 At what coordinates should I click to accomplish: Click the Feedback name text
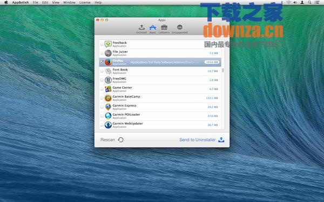pos(120,43)
